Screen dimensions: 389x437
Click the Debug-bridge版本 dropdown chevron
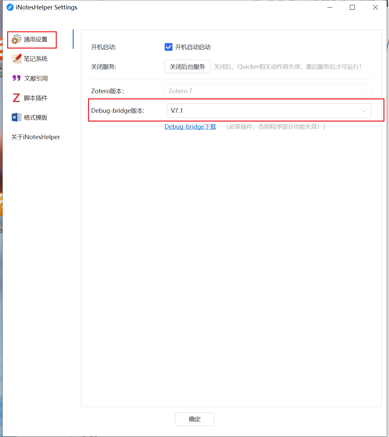(364, 110)
